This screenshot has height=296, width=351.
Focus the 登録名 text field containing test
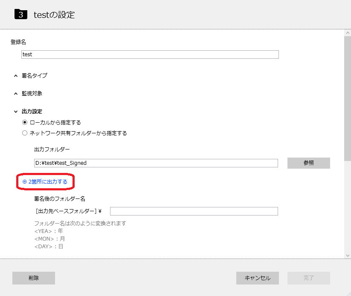pos(150,55)
